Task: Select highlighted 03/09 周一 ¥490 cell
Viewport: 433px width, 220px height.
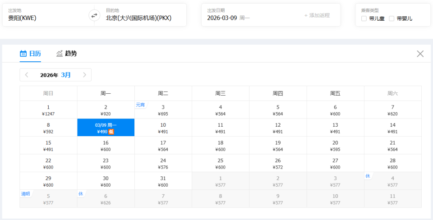Action: [106, 128]
